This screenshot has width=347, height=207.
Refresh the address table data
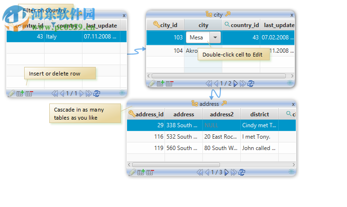242,172
